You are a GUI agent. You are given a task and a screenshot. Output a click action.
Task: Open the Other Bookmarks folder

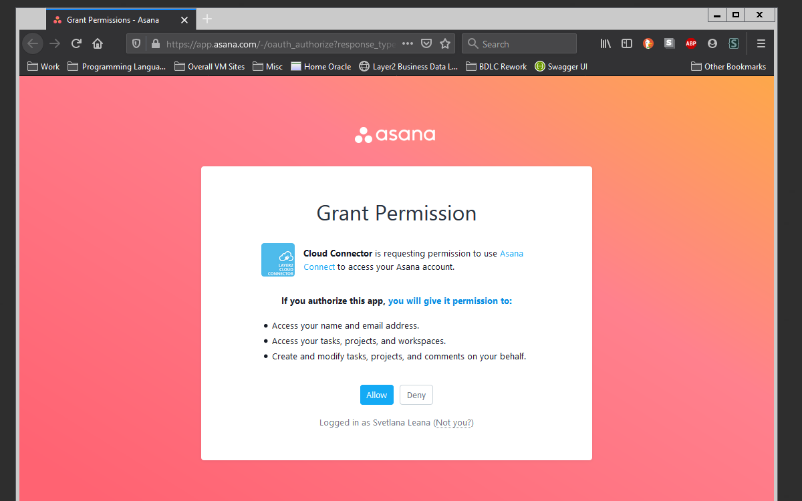(728, 67)
